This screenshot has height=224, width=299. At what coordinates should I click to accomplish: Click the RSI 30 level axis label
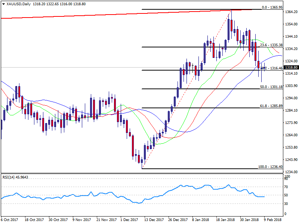click(x=286, y=203)
